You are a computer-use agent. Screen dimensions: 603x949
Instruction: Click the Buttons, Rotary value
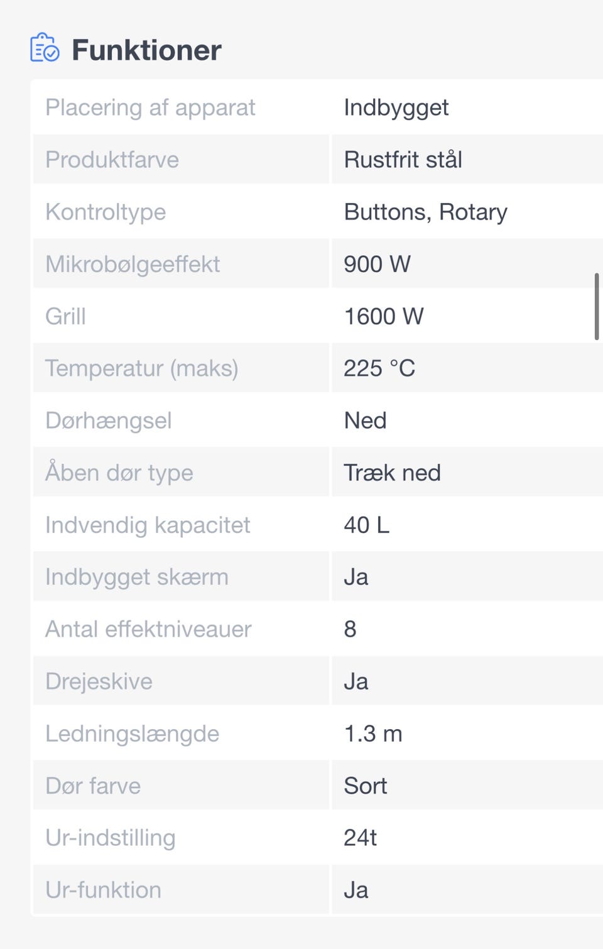[x=425, y=212]
